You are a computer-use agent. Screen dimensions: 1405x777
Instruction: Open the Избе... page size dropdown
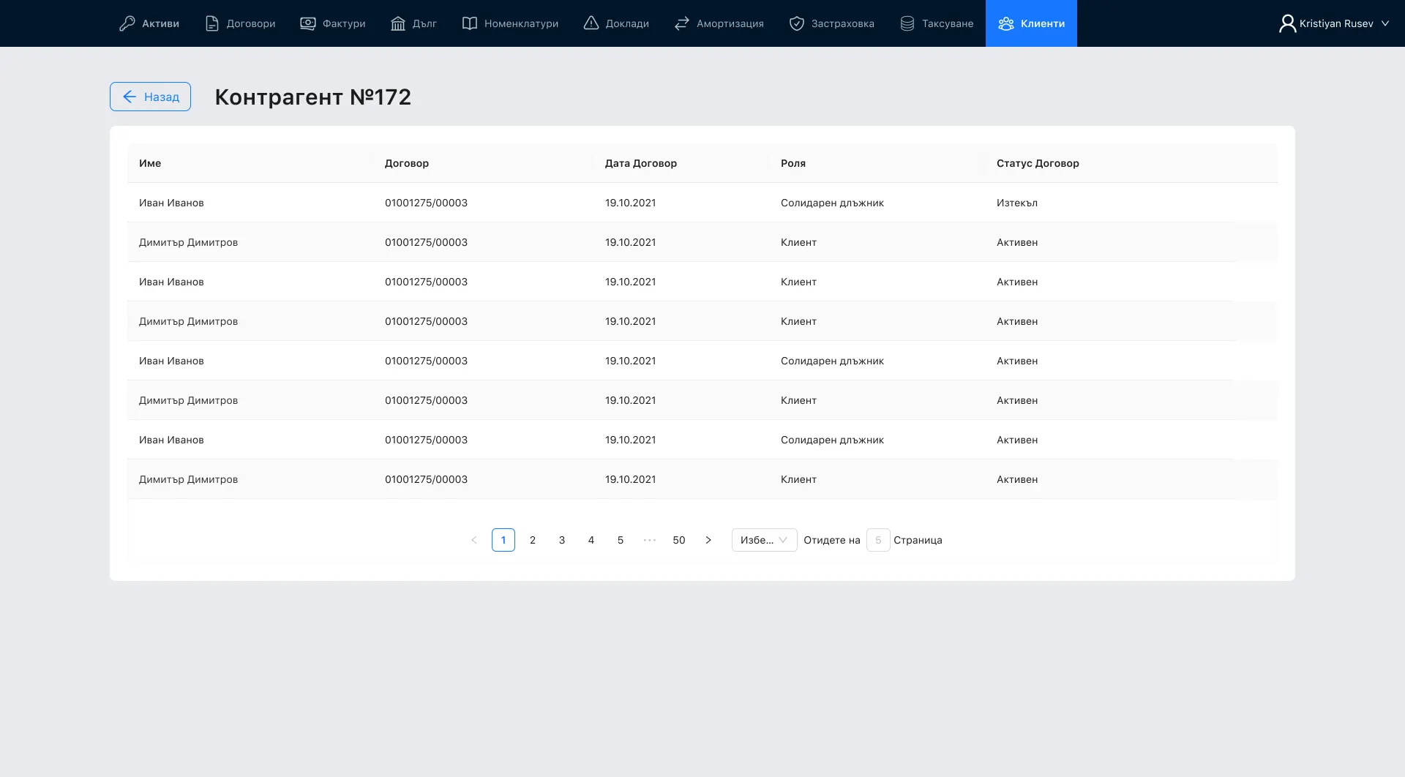point(765,540)
